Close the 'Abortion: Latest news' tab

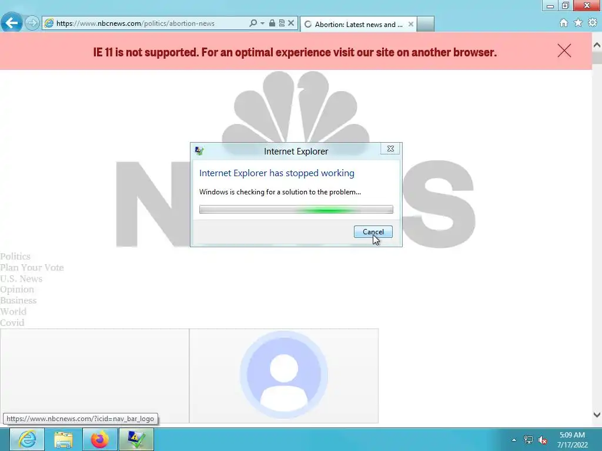(x=411, y=24)
